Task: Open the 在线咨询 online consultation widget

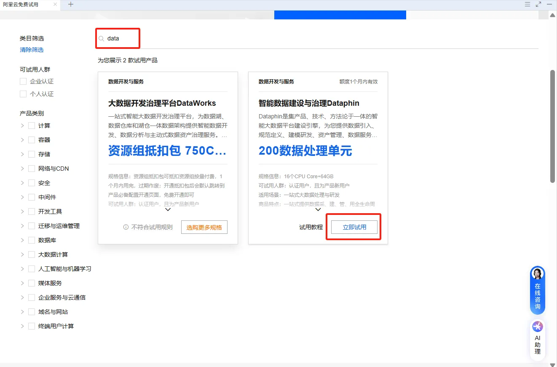Action: [538, 290]
